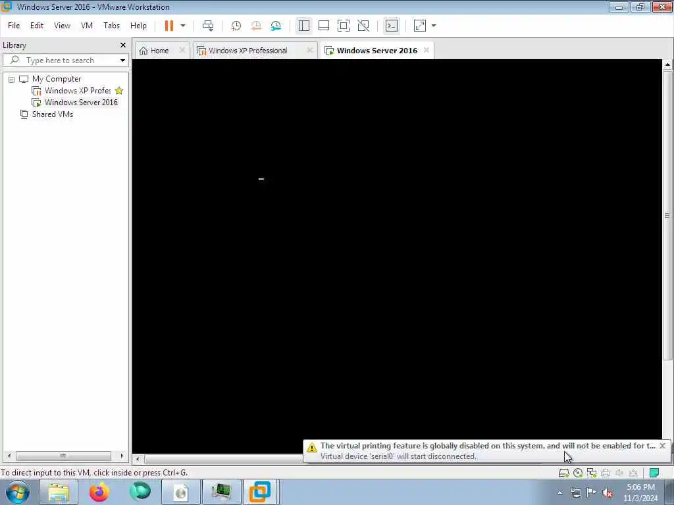This screenshot has width=674, height=505.
Task: Toggle favorite star on Windows XP entry
Action: click(x=119, y=91)
